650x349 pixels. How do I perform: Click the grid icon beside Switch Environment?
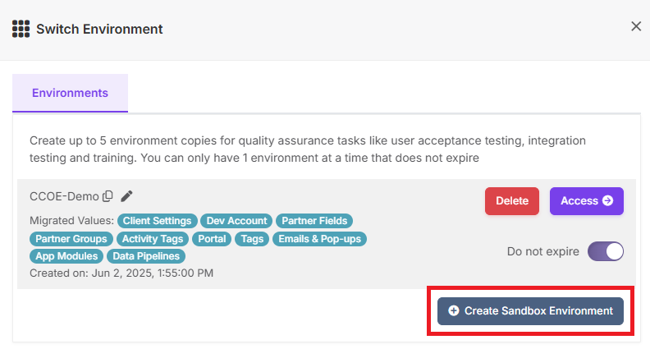pyautogui.click(x=21, y=29)
